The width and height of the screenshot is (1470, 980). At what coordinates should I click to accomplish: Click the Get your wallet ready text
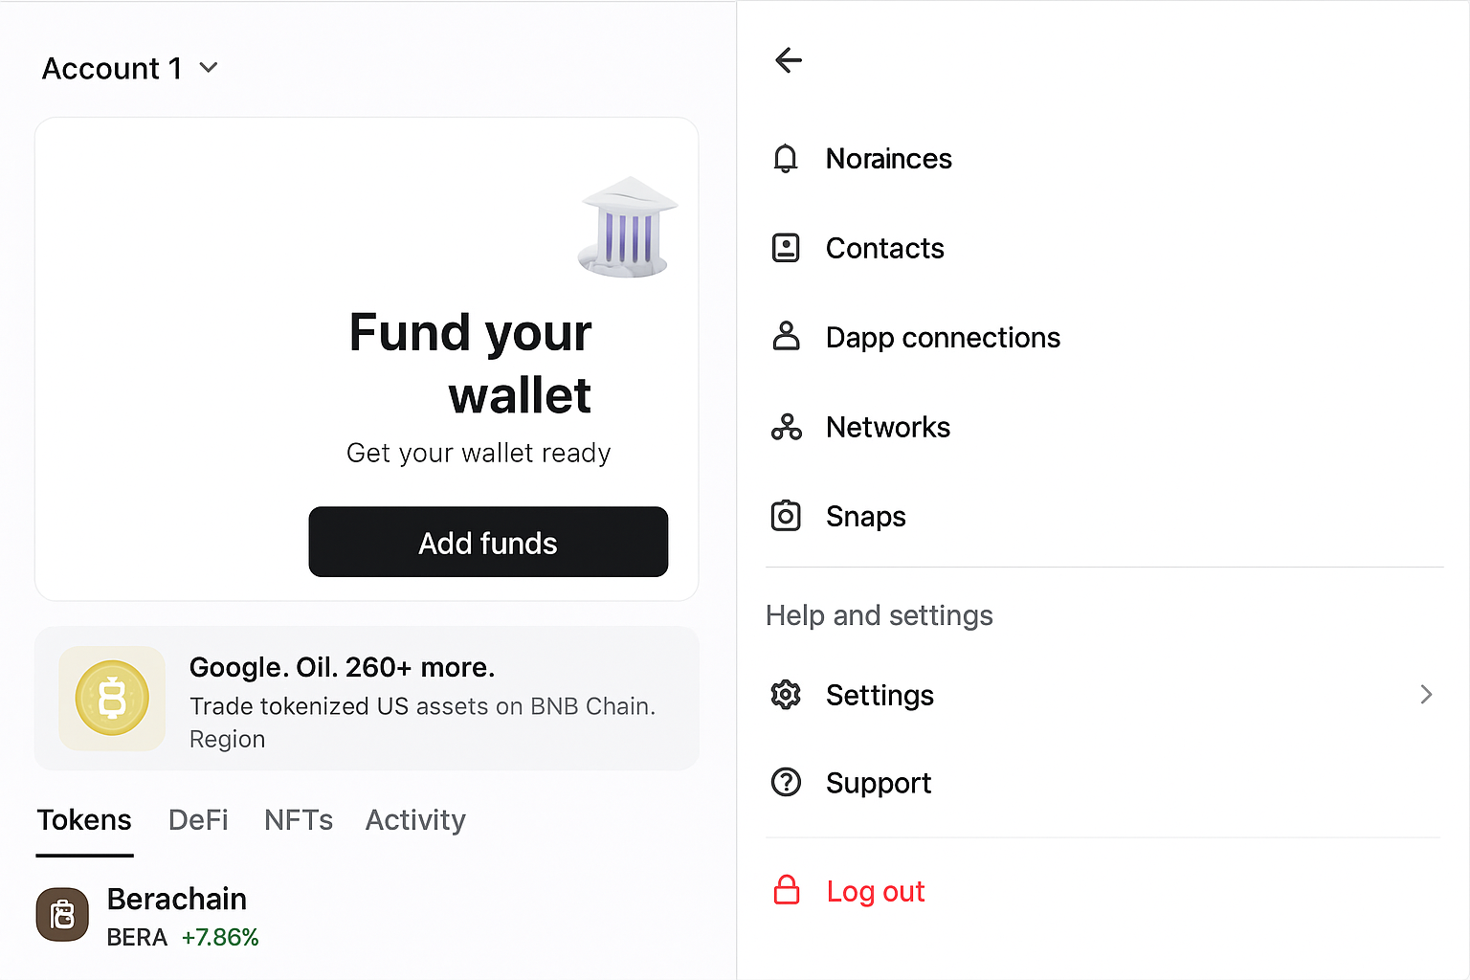(479, 453)
